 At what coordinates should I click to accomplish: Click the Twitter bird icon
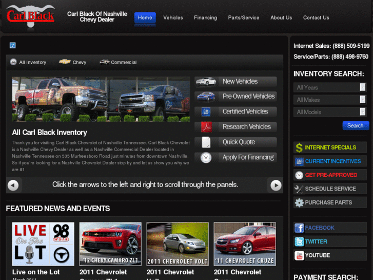point(299,242)
